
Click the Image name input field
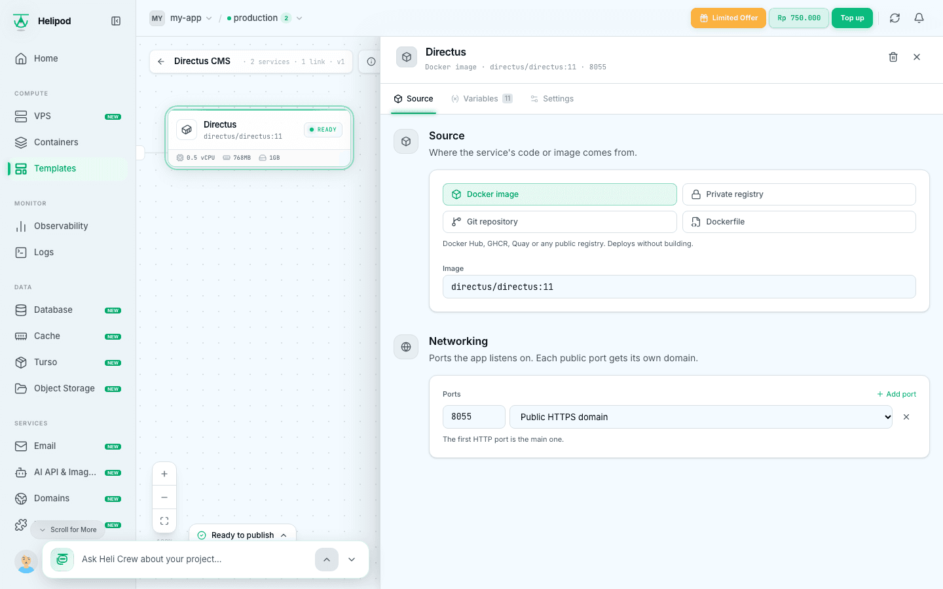click(679, 287)
